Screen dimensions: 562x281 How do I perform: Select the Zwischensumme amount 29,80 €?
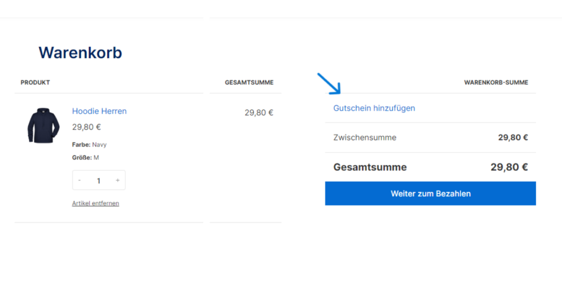513,137
